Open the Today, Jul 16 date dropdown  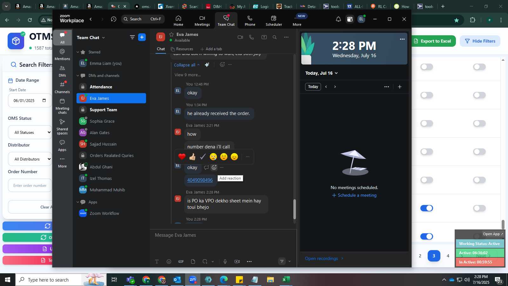coord(321,73)
